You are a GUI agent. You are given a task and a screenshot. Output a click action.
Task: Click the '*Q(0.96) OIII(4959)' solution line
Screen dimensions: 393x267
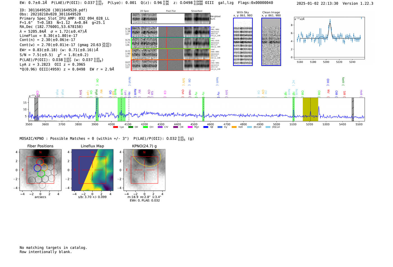tap(67, 69)
